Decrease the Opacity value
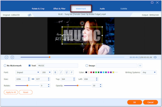Viewport: 162px width, 107px height. click(100, 86)
